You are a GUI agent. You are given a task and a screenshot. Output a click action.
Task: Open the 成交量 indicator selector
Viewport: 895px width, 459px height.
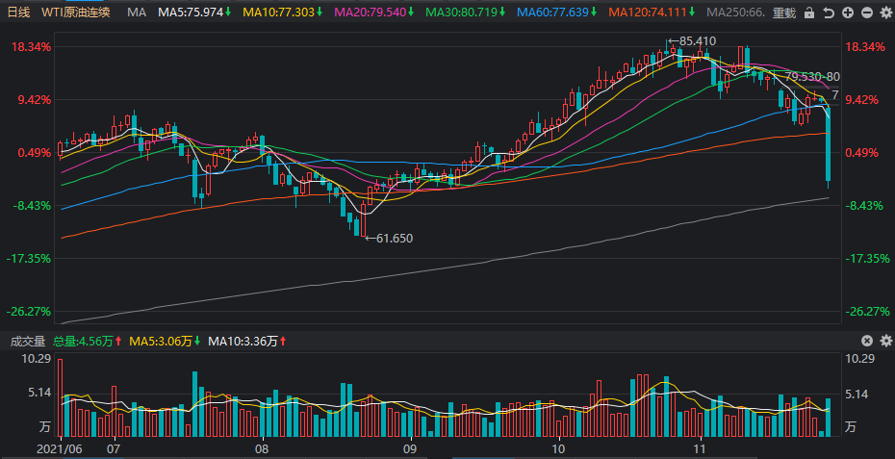click(x=27, y=342)
